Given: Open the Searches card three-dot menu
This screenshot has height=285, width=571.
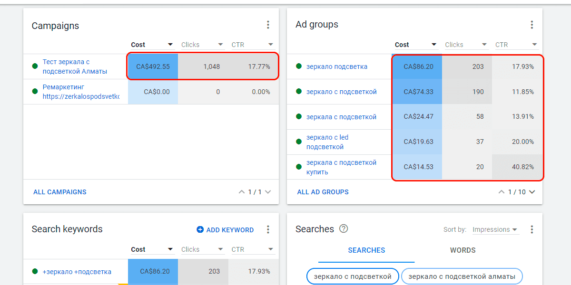Looking at the screenshot, I should tap(532, 230).
